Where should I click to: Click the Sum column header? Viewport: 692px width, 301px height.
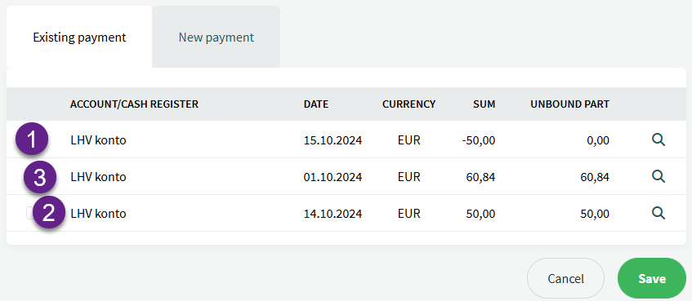[485, 104]
